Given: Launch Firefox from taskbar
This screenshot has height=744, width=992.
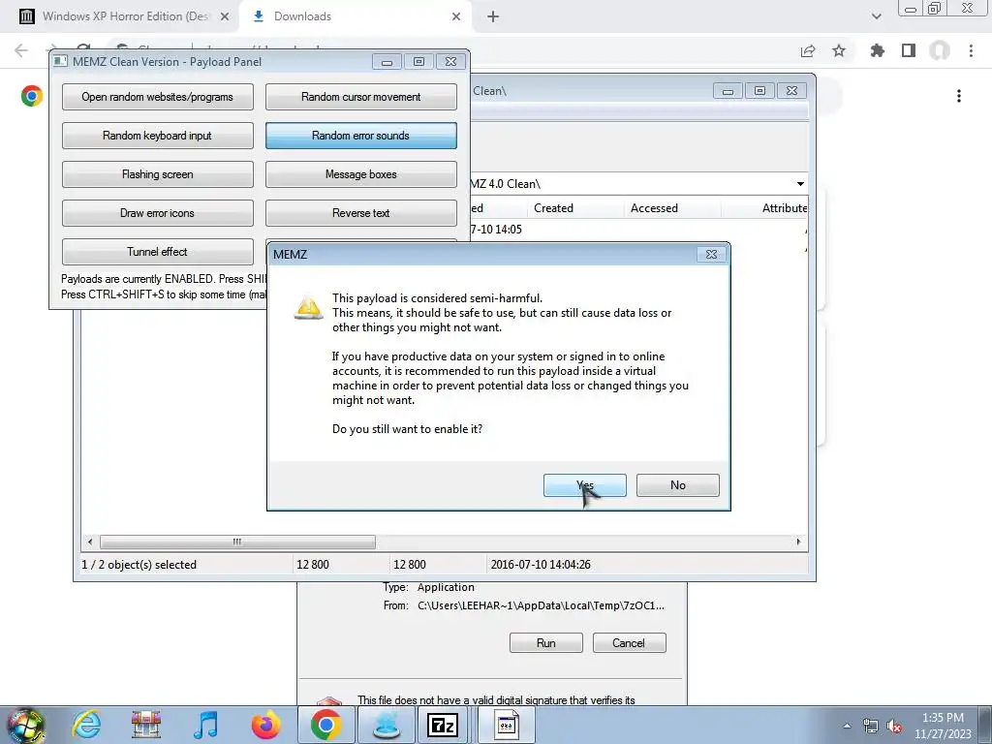Looking at the screenshot, I should (x=265, y=725).
